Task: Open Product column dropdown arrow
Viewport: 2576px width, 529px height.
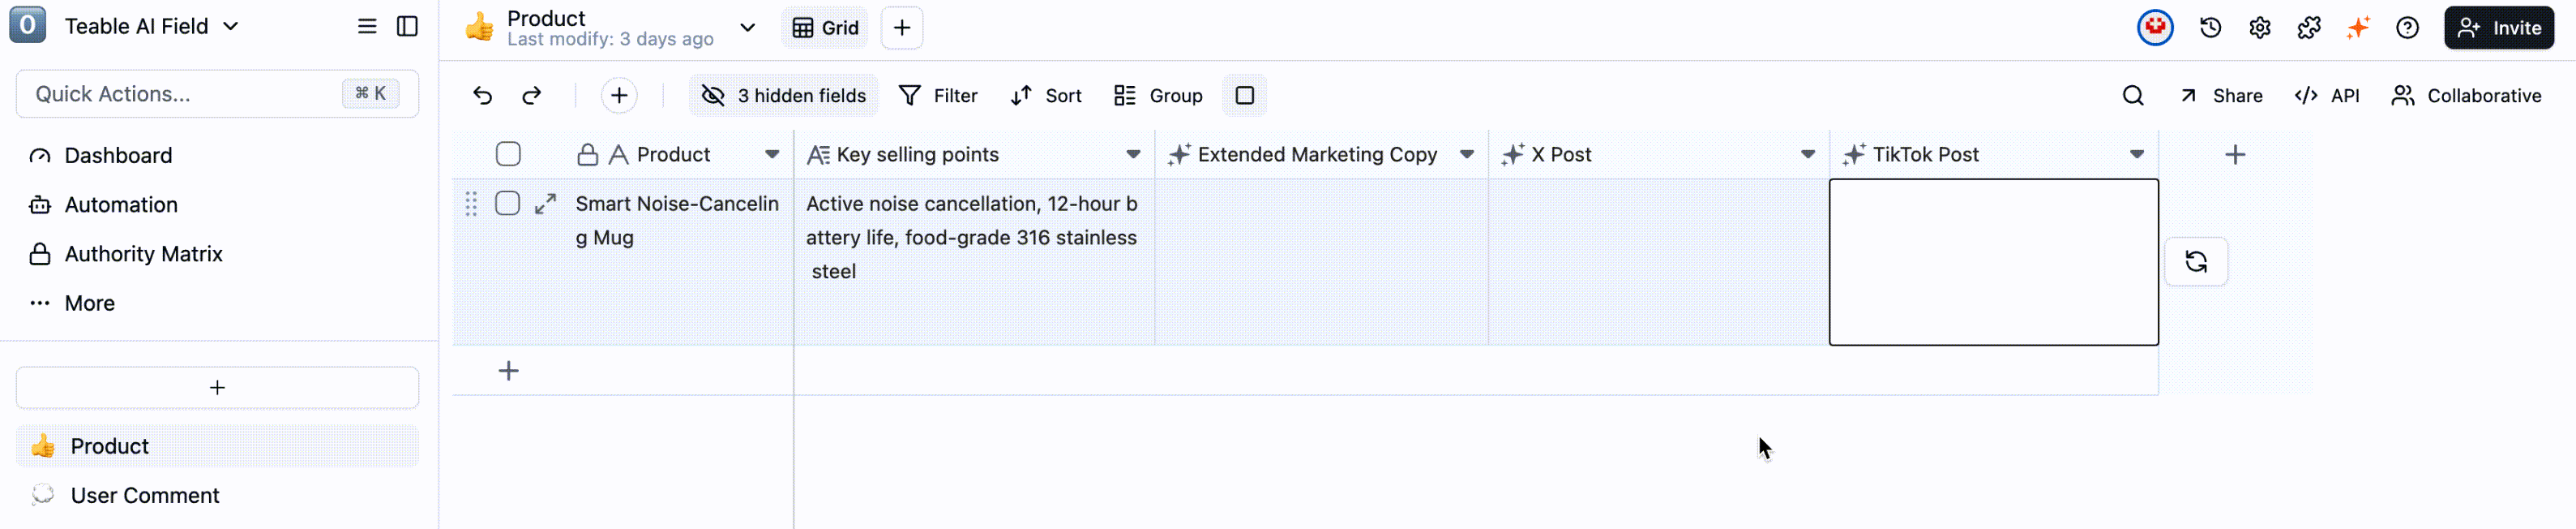Action: pyautogui.click(x=772, y=154)
